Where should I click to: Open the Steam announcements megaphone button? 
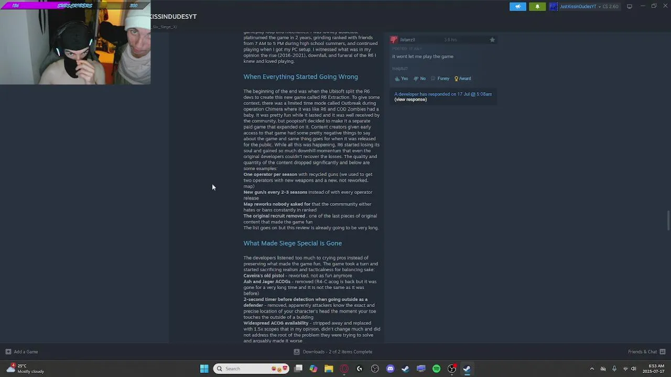[517, 6]
